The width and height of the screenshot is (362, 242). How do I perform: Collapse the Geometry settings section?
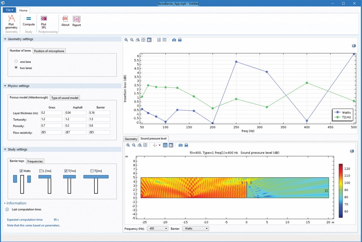click(5, 39)
